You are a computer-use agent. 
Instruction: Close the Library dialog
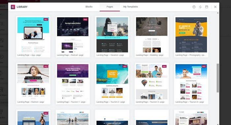pos(215,7)
